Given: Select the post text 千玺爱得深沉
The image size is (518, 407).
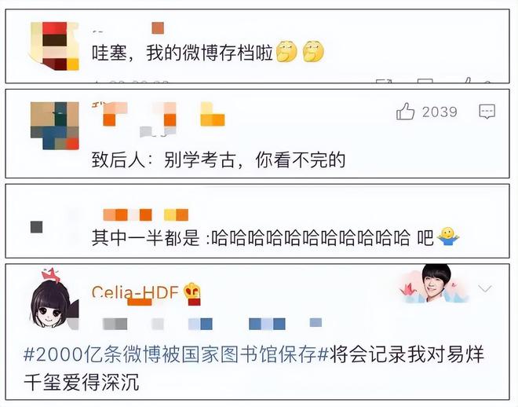Looking at the screenshot, I should coord(82,382).
